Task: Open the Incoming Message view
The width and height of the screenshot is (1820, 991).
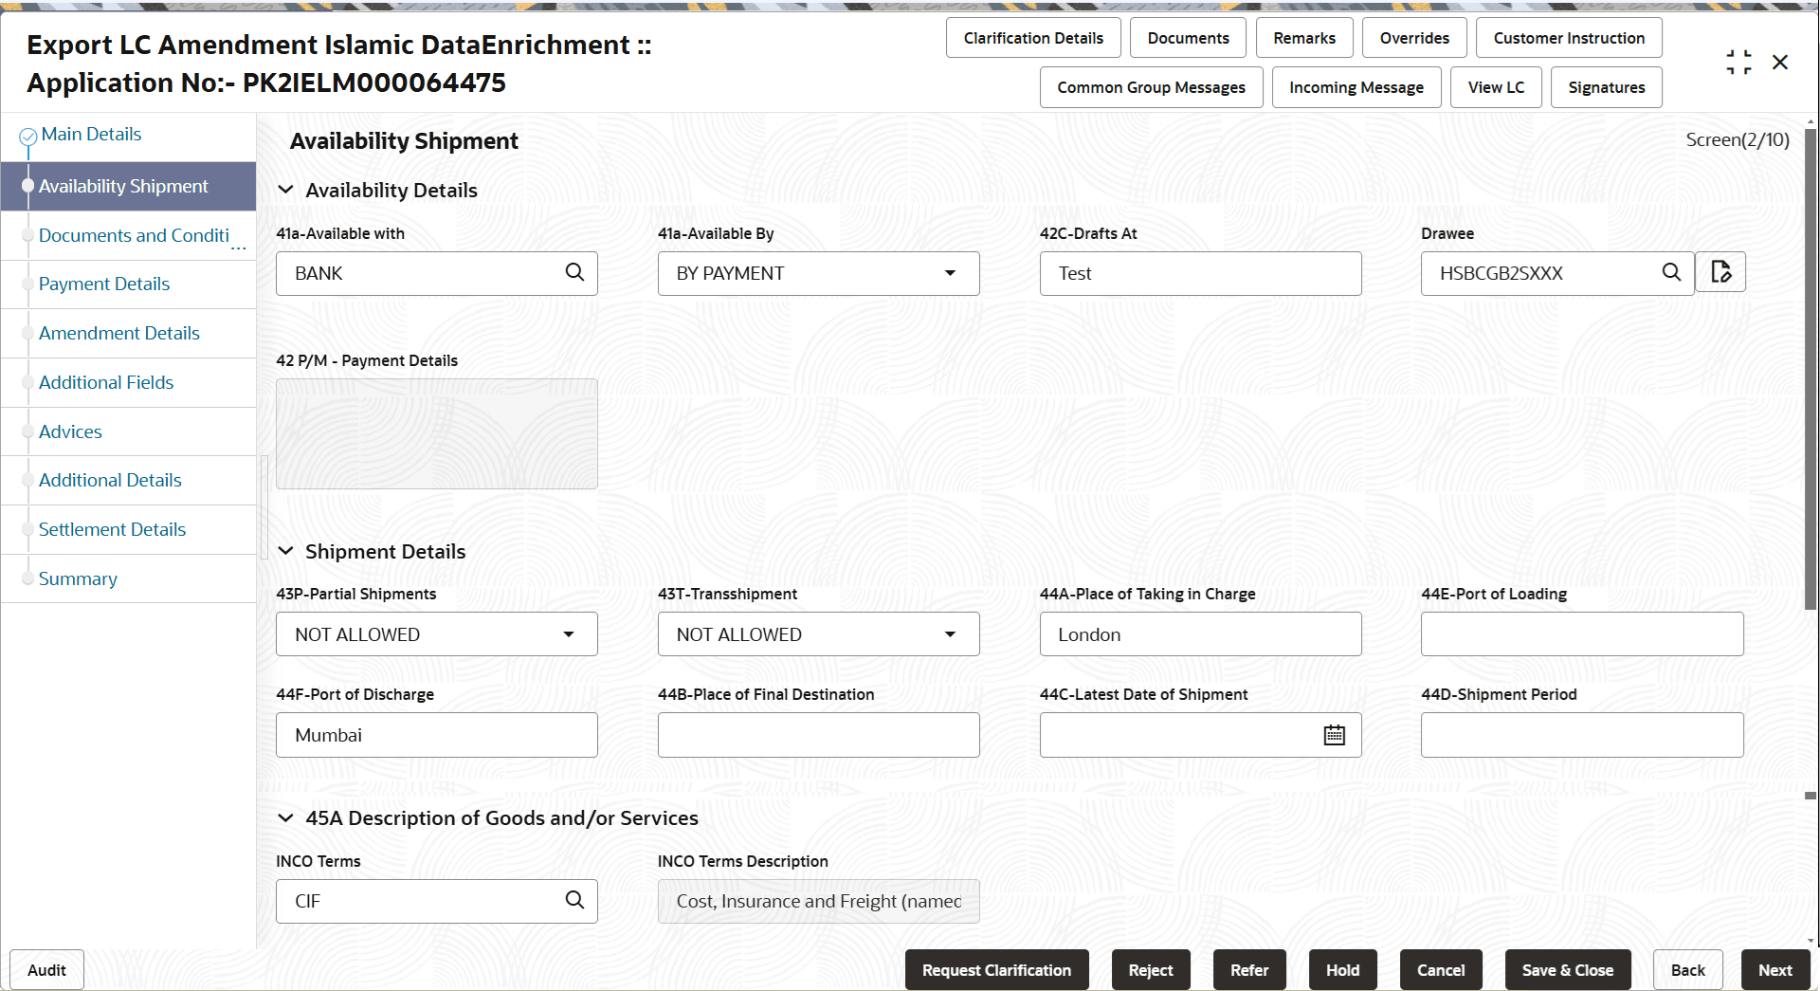Action: point(1356,86)
